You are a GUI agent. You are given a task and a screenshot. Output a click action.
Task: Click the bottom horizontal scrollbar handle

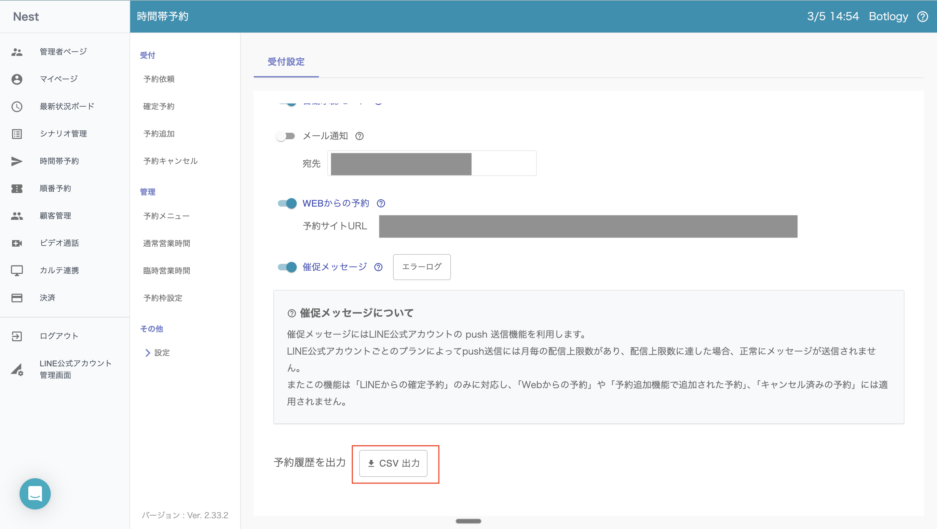tap(468, 521)
